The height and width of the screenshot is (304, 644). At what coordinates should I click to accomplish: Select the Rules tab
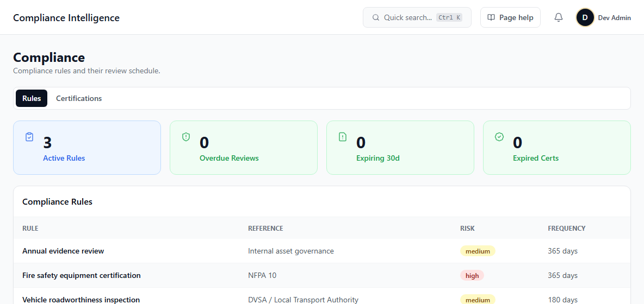coord(32,98)
